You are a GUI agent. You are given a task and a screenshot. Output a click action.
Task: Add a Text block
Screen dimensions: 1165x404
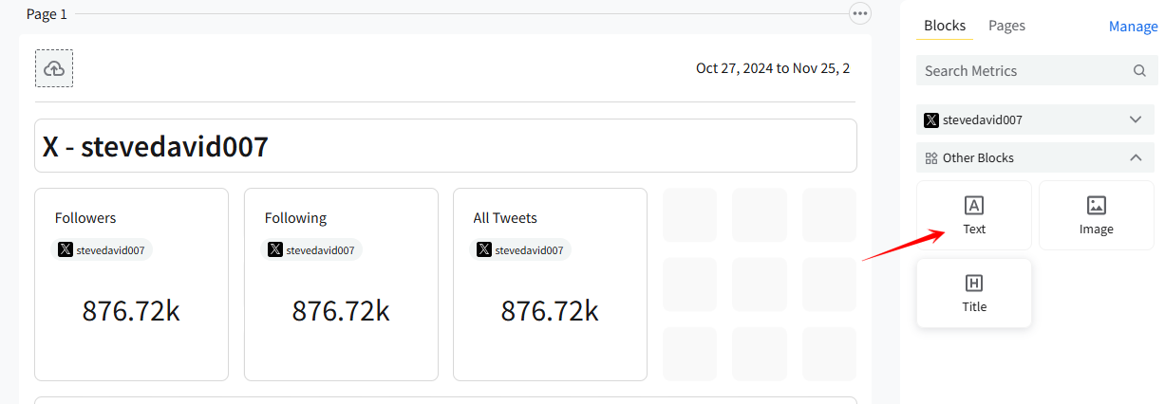(x=974, y=215)
